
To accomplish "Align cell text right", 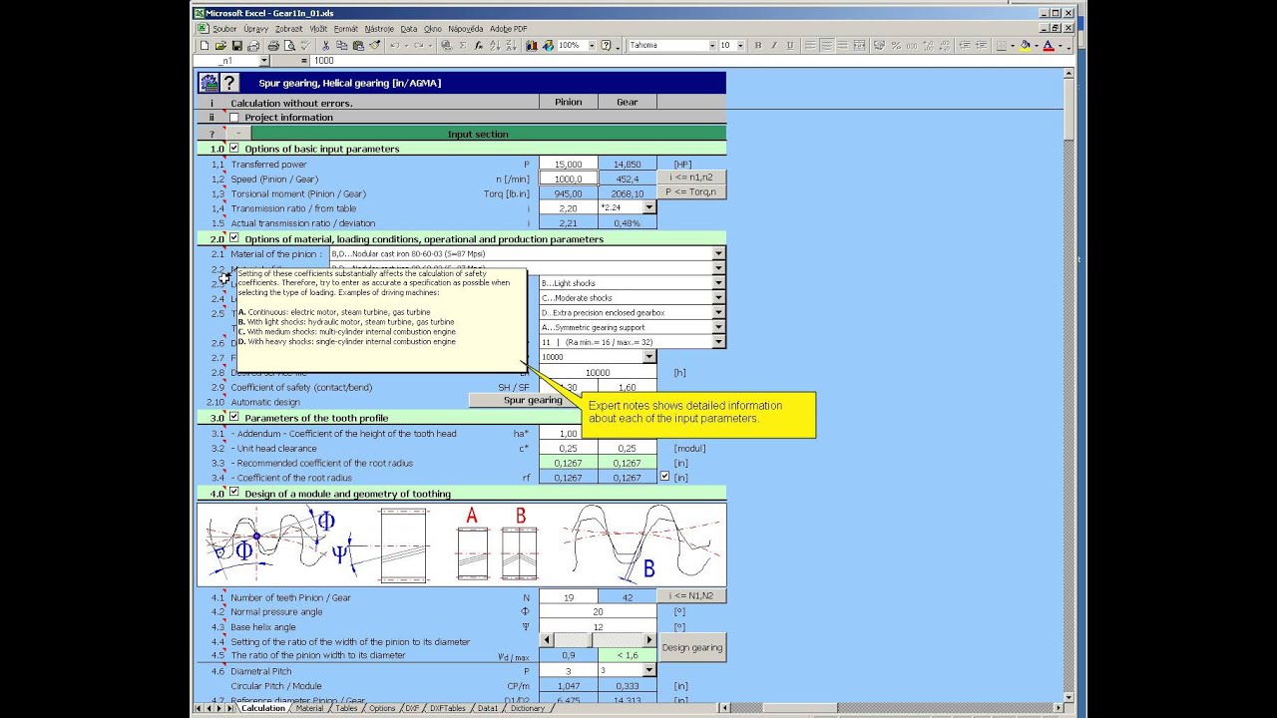I will click(843, 45).
